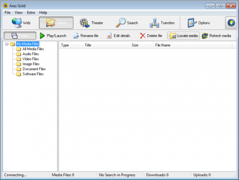The image size is (239, 180).
Task: Click Rename file in the toolbar
Action: tap(86, 36)
